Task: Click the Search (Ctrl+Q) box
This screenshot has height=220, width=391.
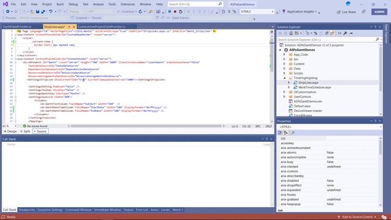Action: [x=195, y=4]
